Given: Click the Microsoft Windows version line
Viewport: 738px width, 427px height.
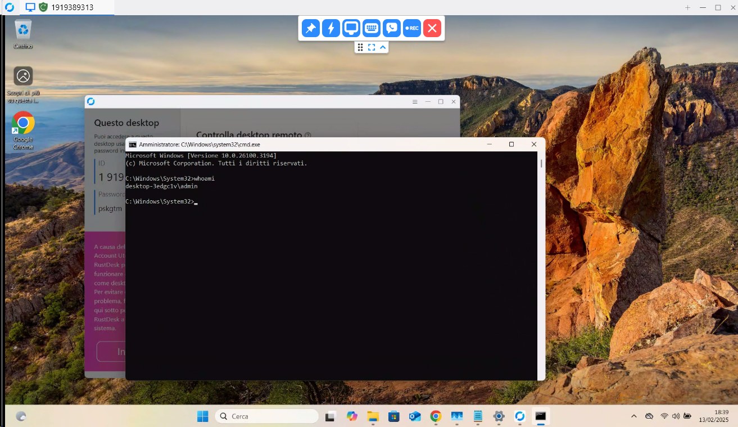Looking at the screenshot, I should tap(201, 155).
